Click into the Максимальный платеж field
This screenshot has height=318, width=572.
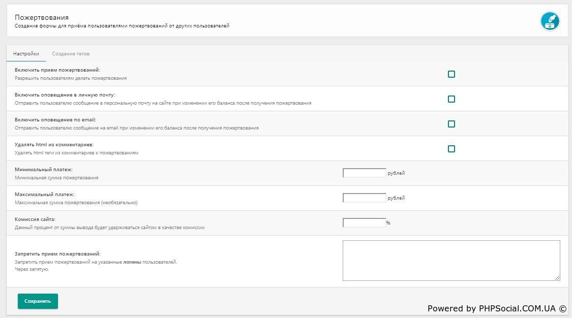click(x=365, y=198)
